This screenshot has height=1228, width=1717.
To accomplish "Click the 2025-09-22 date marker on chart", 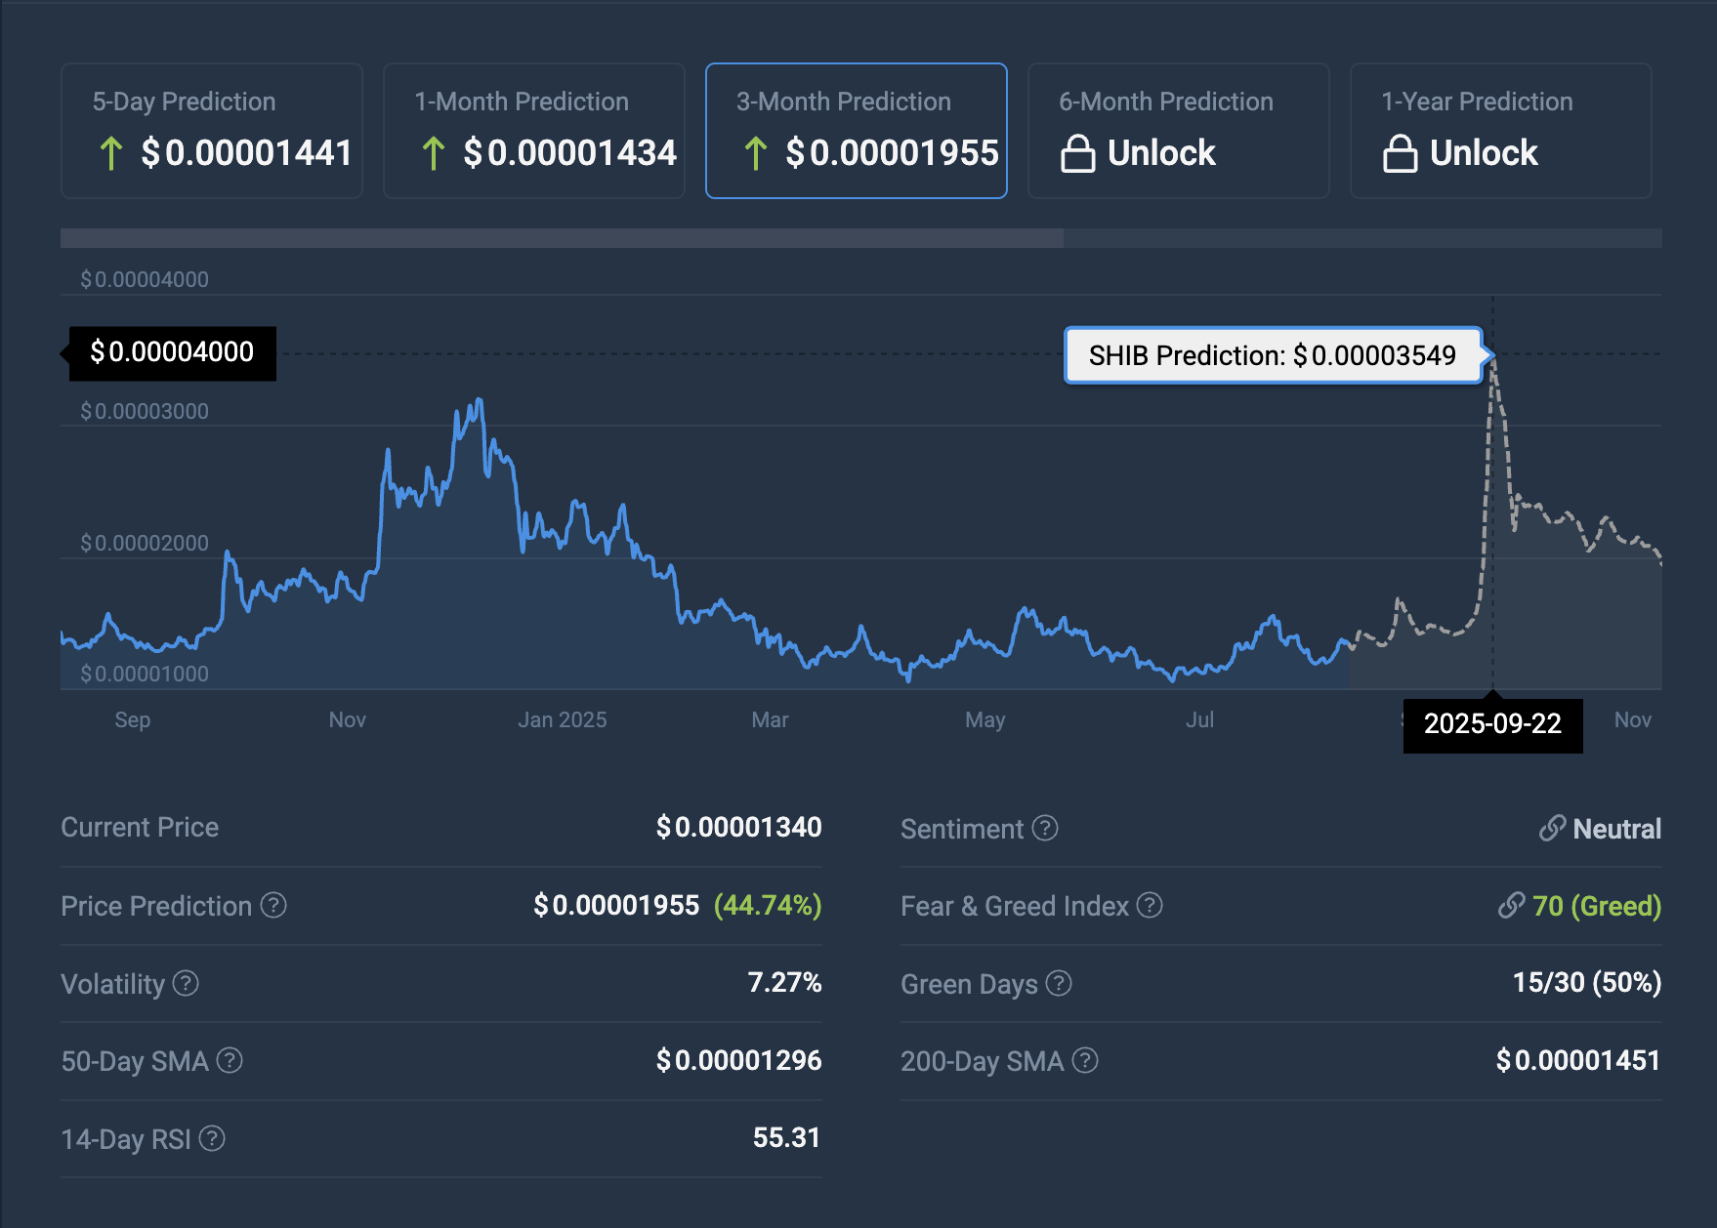I will click(1492, 724).
